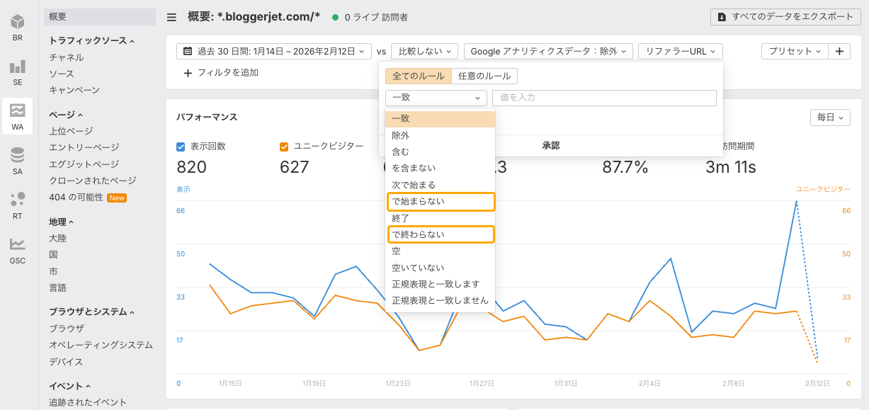Open 404 の可能性 page in sidebar
Image resolution: width=869 pixels, height=410 pixels.
[x=76, y=197]
